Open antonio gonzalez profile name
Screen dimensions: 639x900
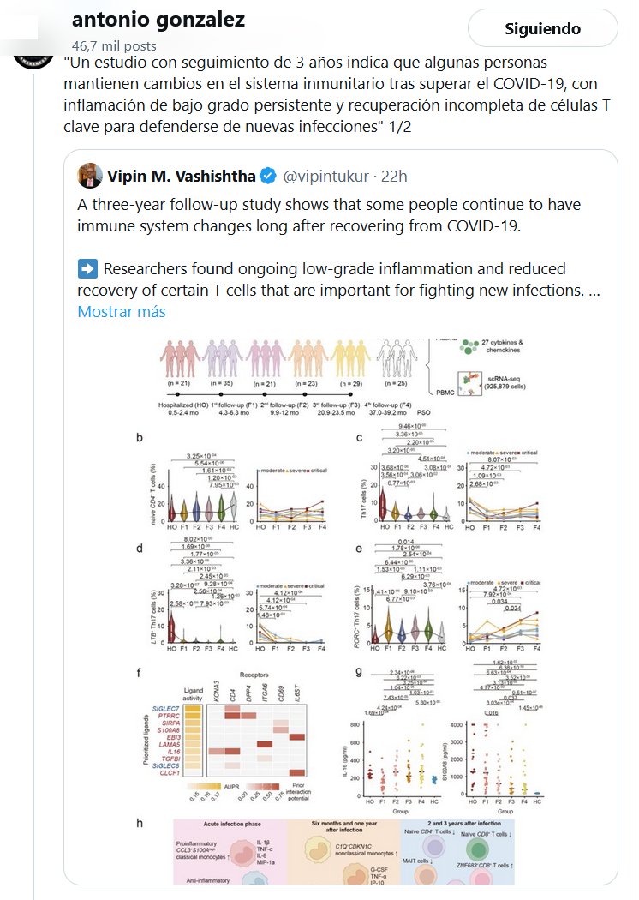pyautogui.click(x=158, y=19)
